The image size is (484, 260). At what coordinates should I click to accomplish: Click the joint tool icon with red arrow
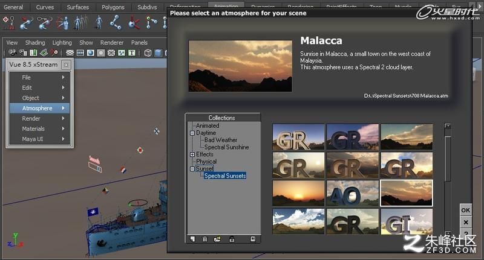pyautogui.click(x=27, y=24)
